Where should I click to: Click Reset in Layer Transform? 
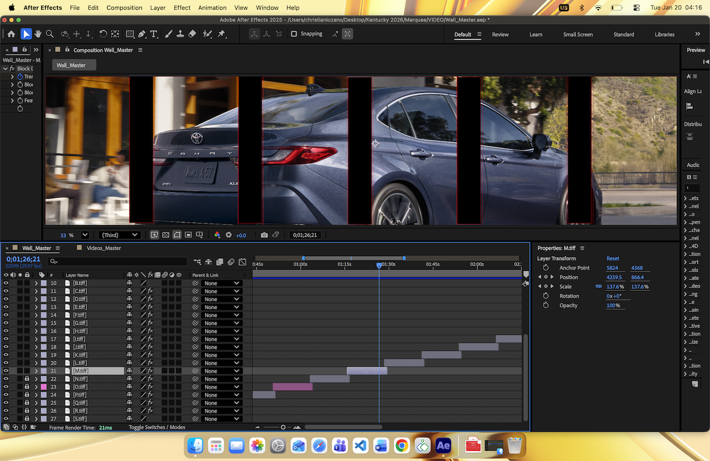point(613,258)
